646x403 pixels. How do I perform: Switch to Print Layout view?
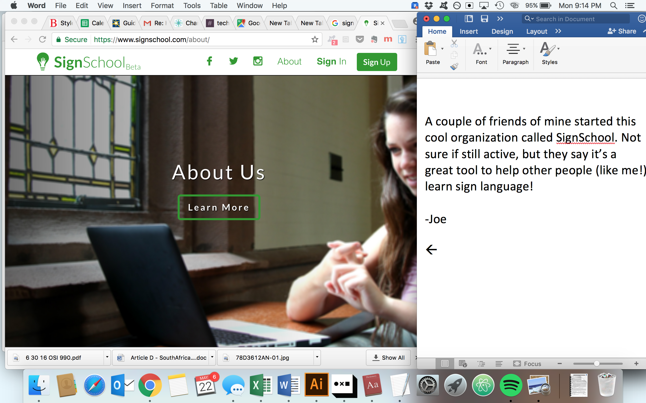pos(445,363)
